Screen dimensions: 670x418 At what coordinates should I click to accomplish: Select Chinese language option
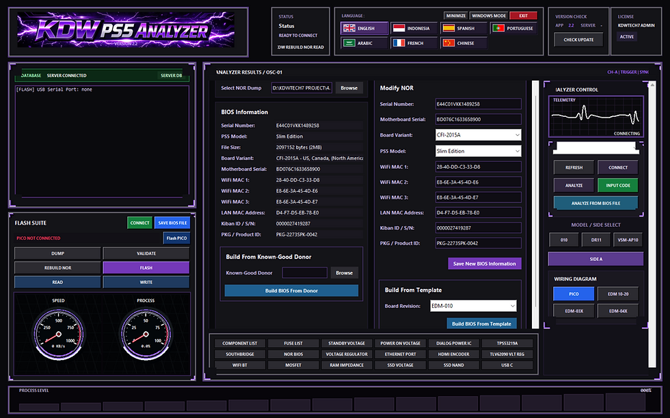[464, 43]
